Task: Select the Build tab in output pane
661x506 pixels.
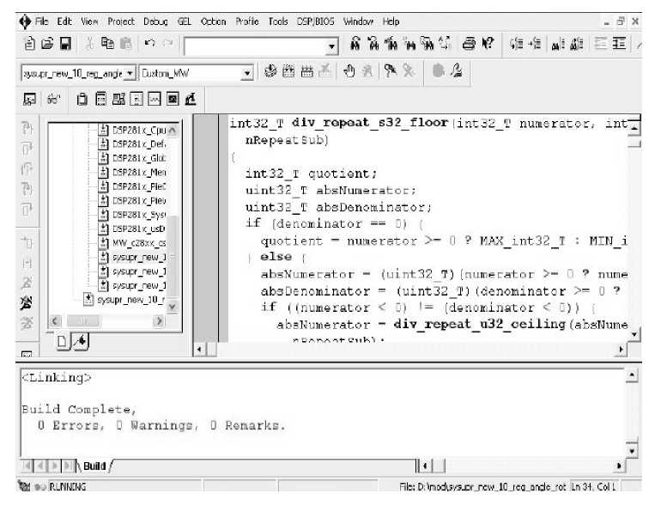Action: [94, 466]
